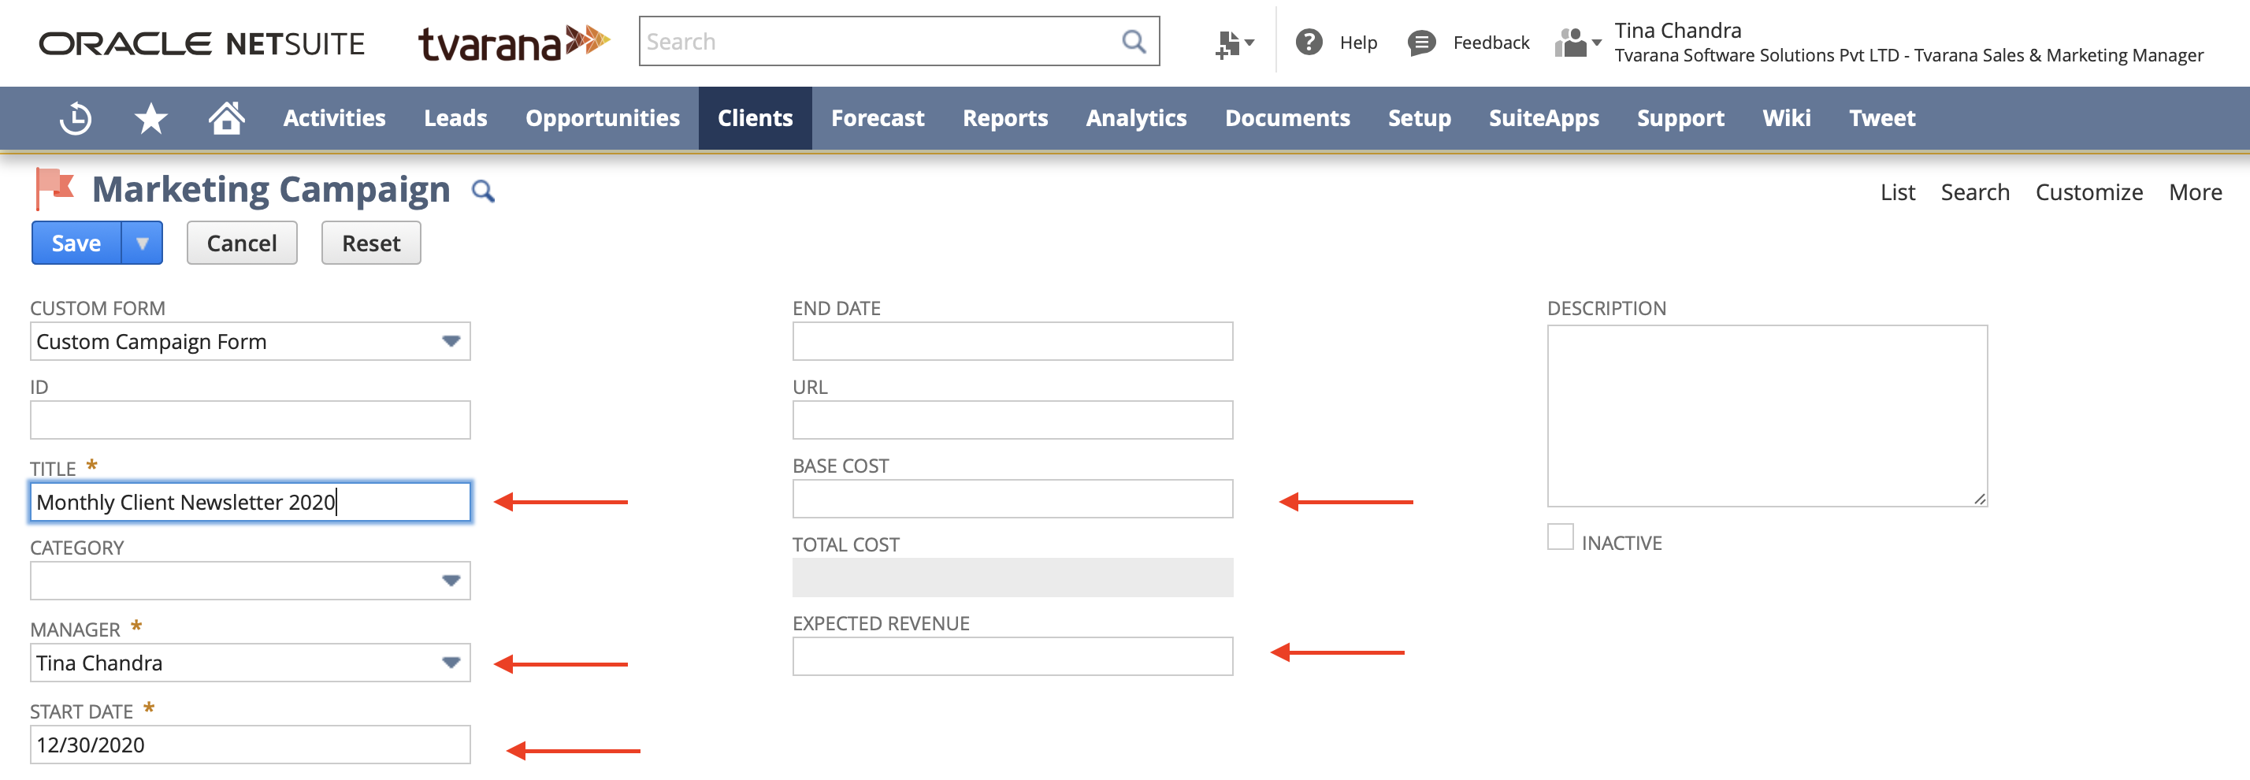Screen dimensions: 2250x780
Task: Click search icon beside Marketing Campaign title
Action: click(x=483, y=191)
